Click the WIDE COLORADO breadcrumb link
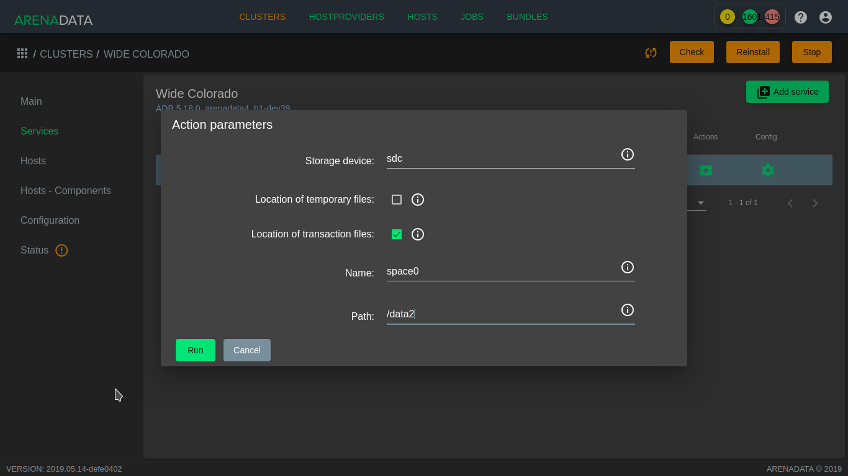 point(147,55)
